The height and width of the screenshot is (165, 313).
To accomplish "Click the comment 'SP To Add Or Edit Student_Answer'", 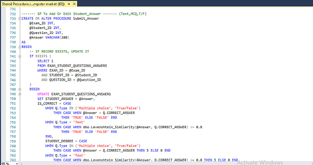I will 69,14.
